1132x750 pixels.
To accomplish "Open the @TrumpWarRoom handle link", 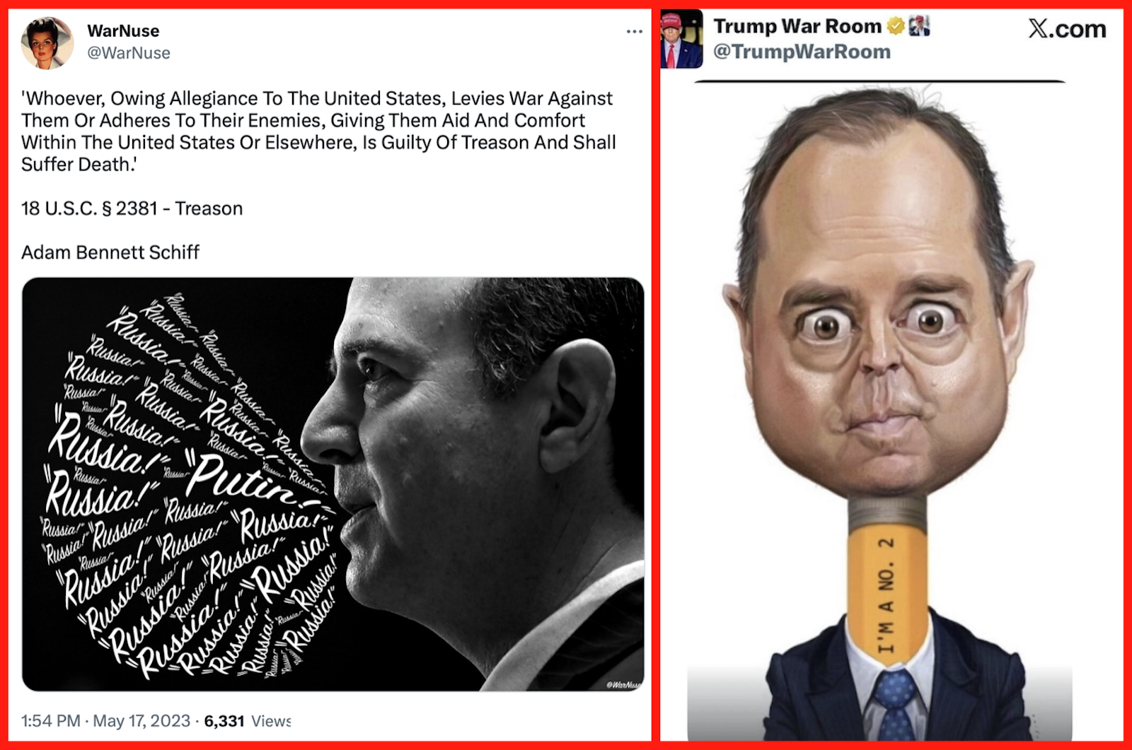I will pos(802,52).
